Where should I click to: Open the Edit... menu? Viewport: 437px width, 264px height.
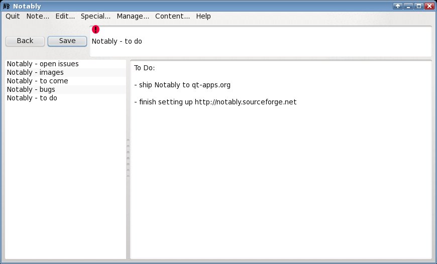point(65,16)
